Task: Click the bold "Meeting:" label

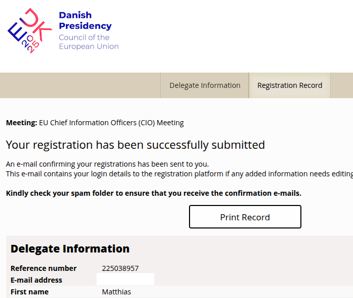Action: [21, 123]
